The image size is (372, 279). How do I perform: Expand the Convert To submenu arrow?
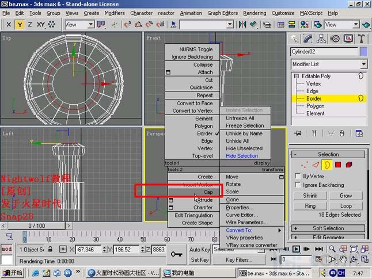click(x=279, y=230)
